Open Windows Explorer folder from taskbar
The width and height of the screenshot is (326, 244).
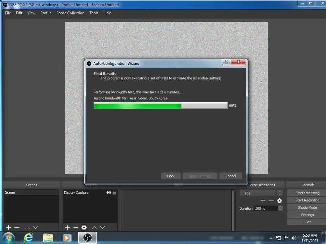pyautogui.click(x=48, y=238)
